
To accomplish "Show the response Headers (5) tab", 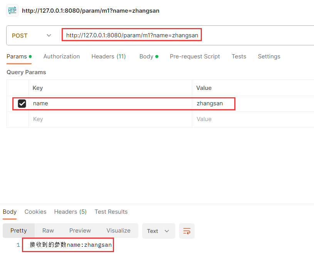I will pos(70,212).
